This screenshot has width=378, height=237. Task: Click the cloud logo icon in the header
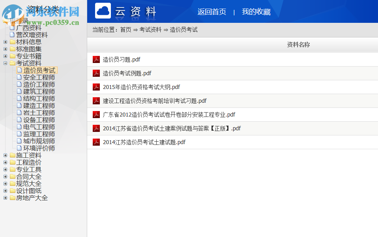tap(102, 10)
